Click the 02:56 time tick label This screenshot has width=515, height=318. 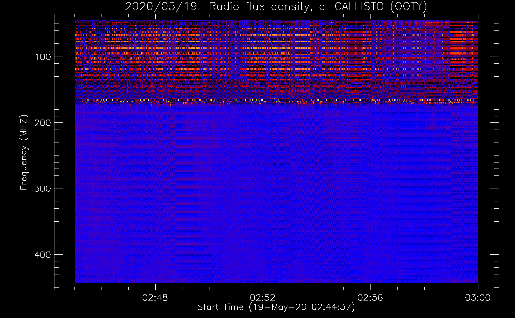click(x=370, y=298)
